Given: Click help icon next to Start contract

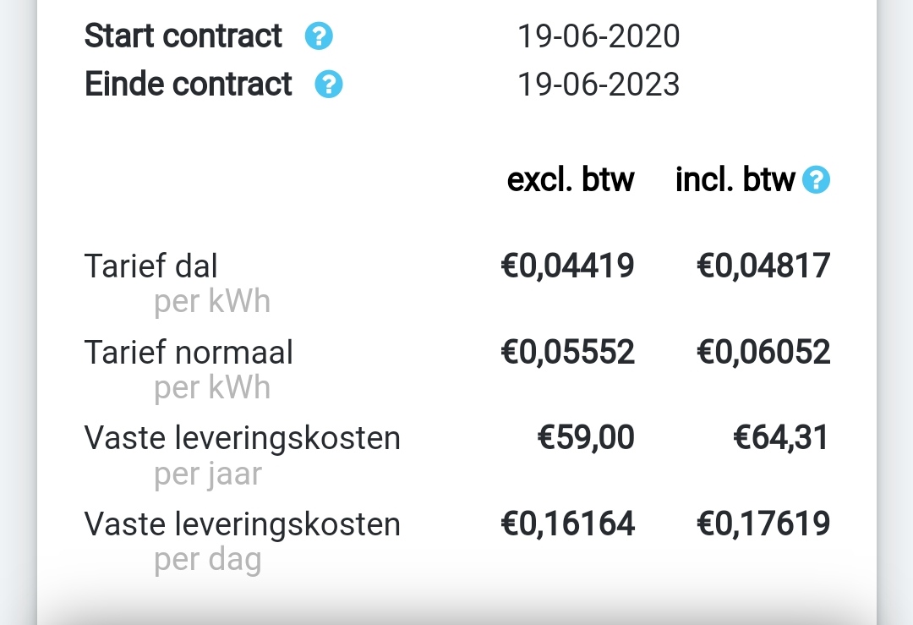Looking at the screenshot, I should [319, 37].
